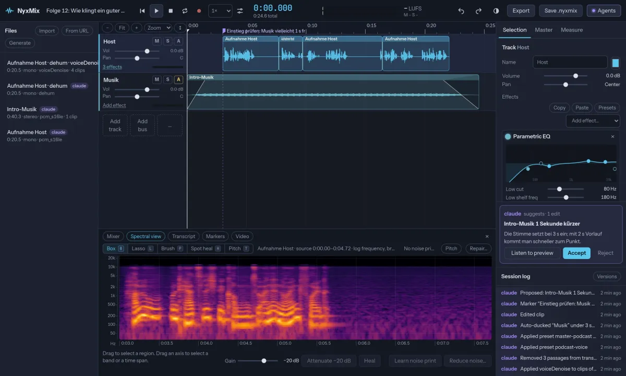Edit the track Name field 'Host'
626x376 pixels.
(x=570, y=62)
